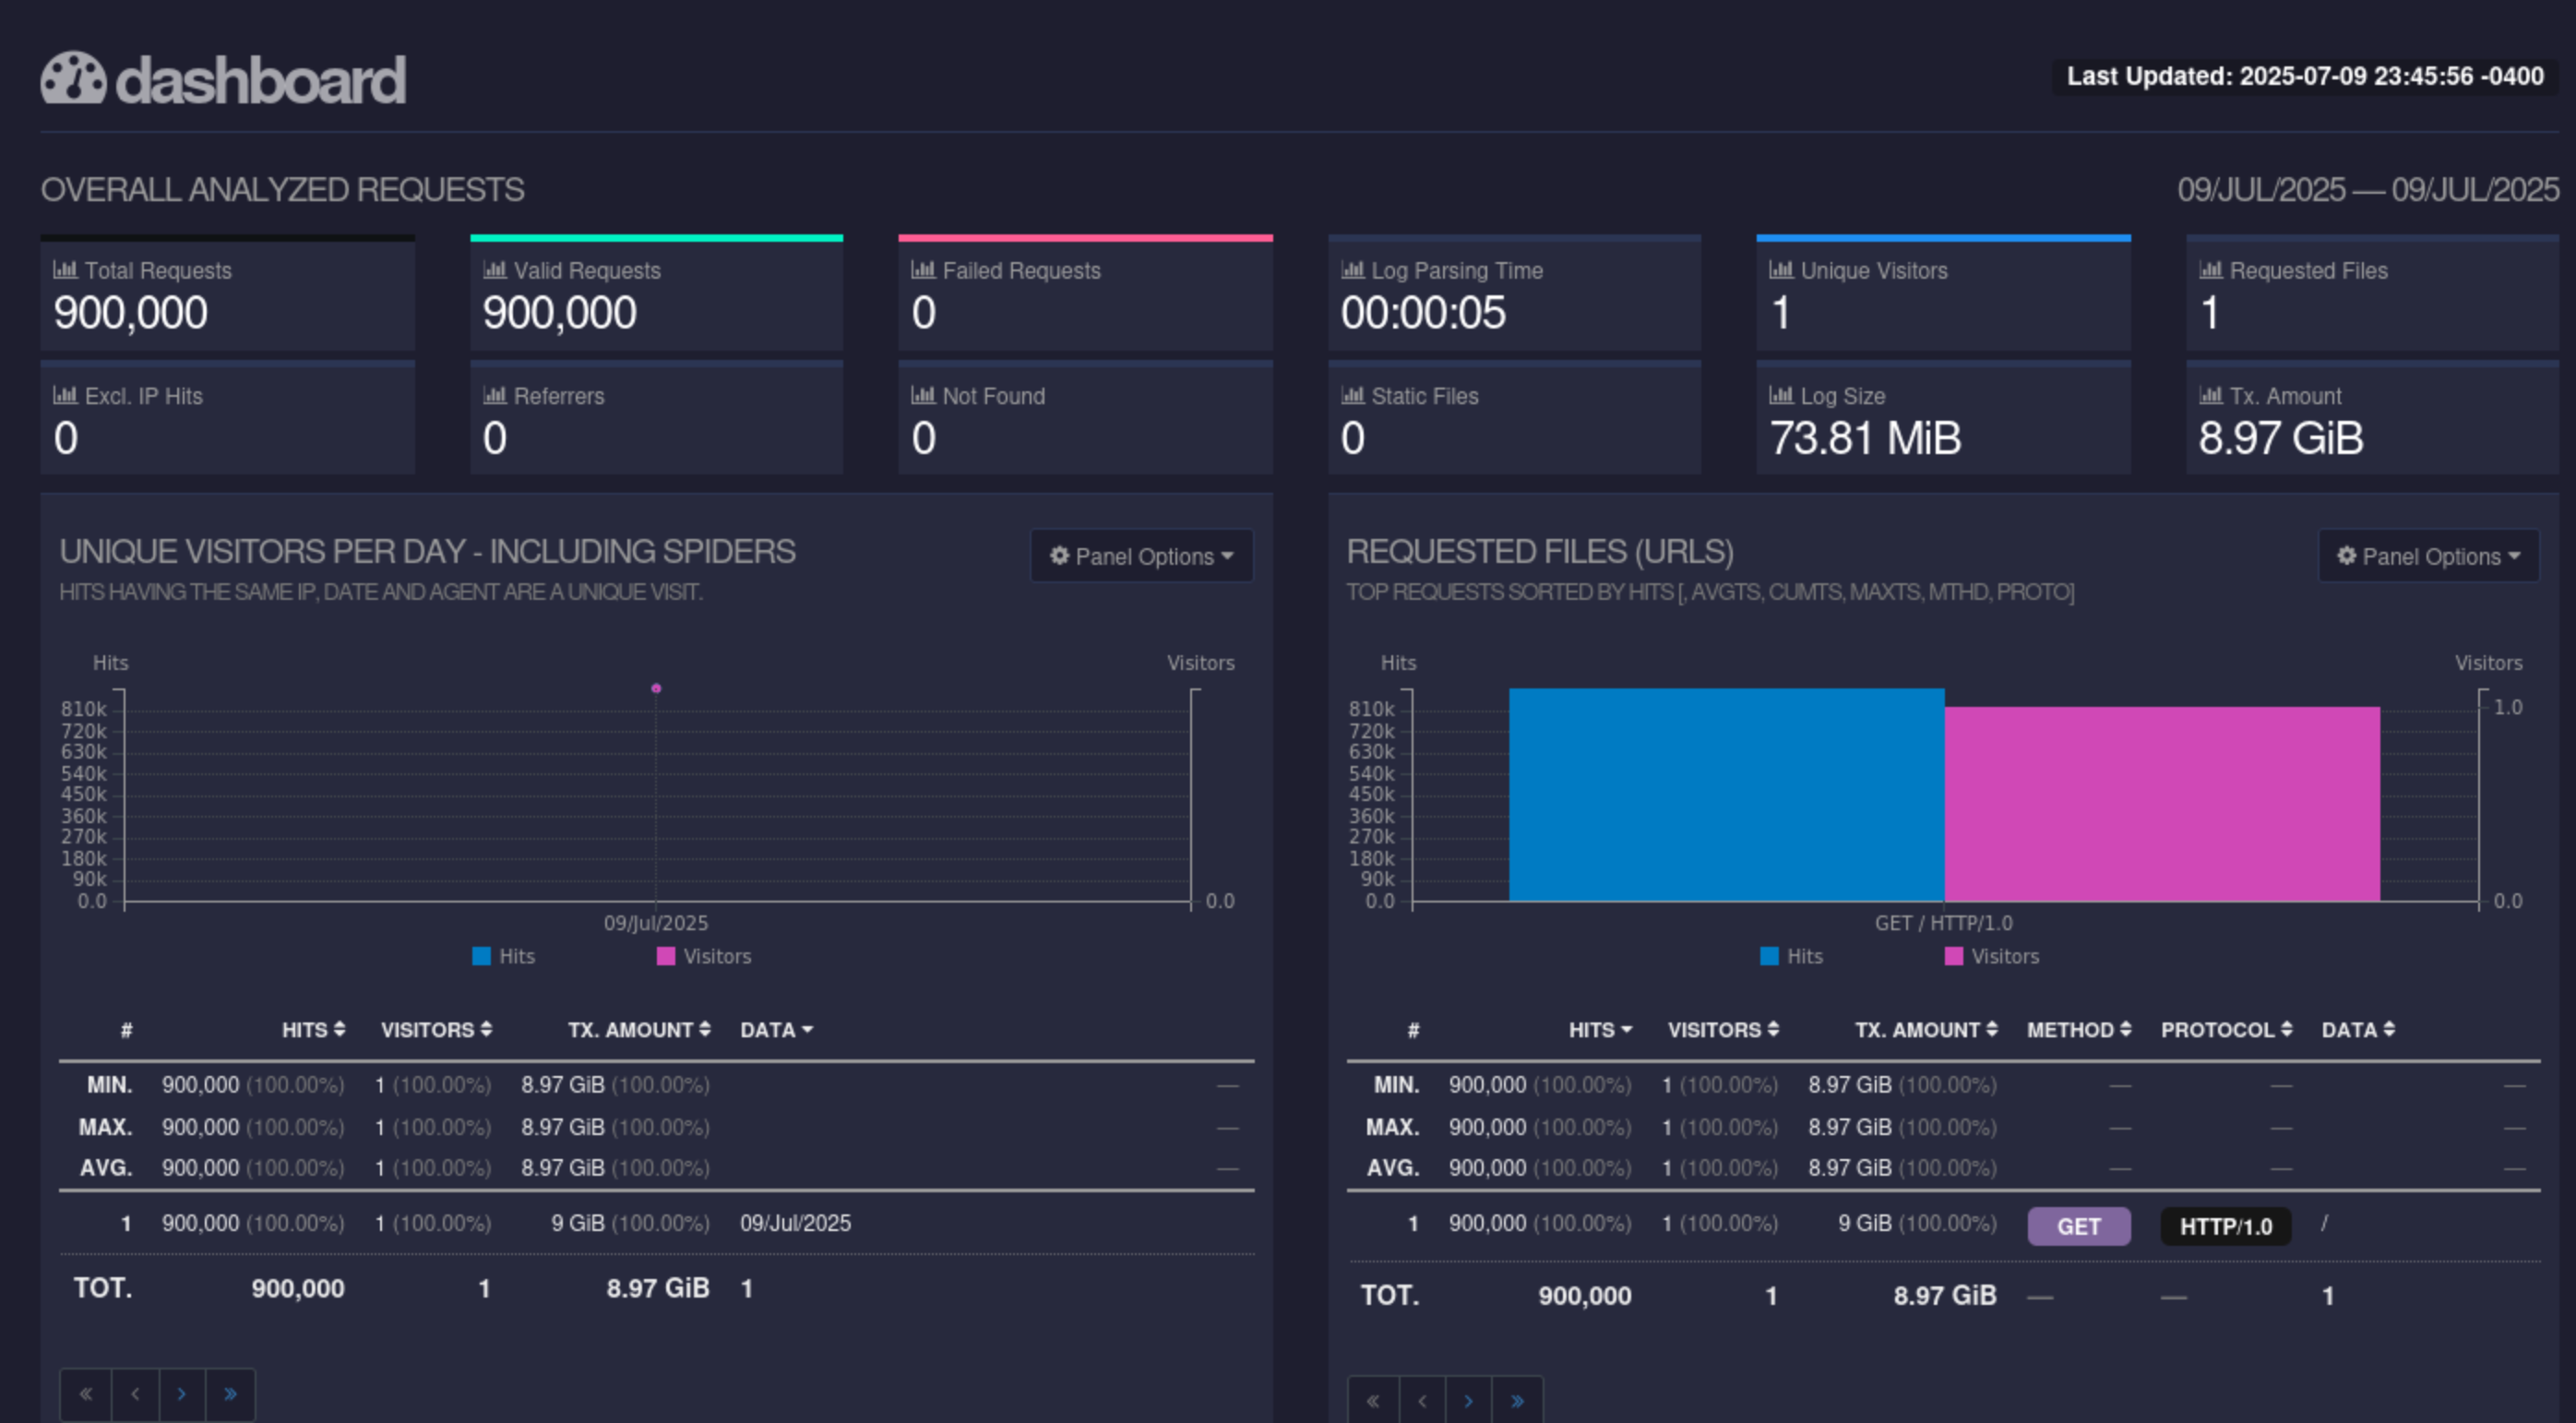The height and width of the screenshot is (1423, 2576).
Task: Open Panel Options for Requested Files panel
Action: click(x=2428, y=556)
